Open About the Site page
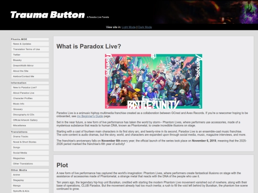Viewport: 258px width, 193px height. [x=30, y=71]
